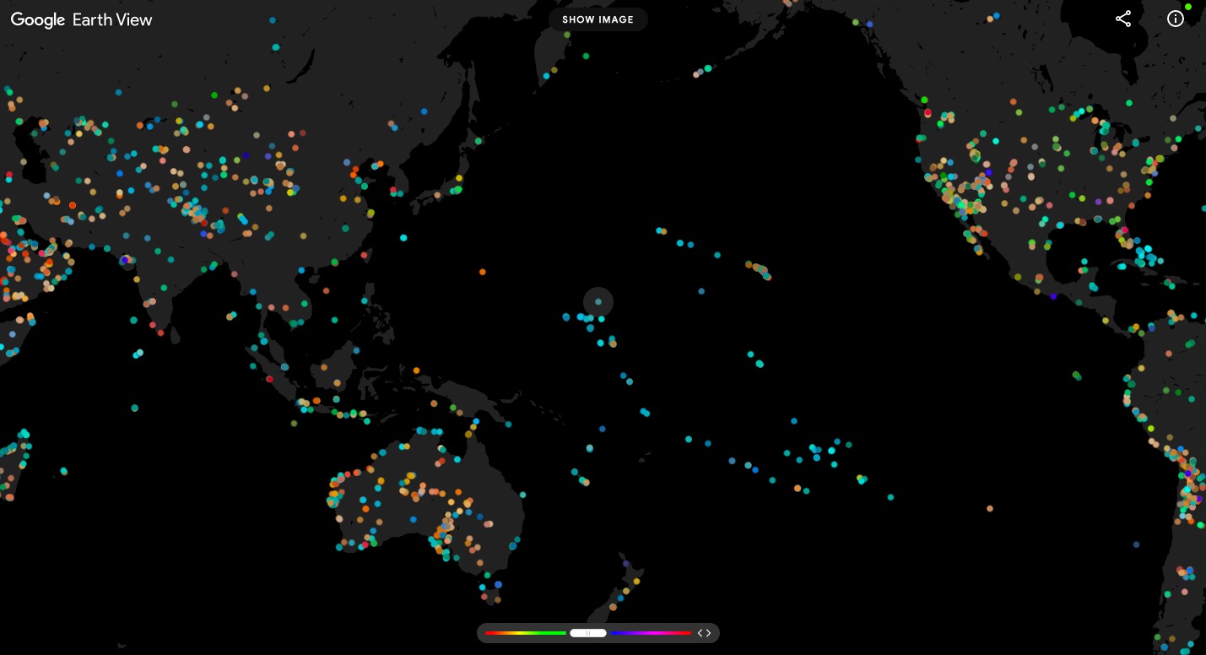This screenshot has width=1206, height=655.
Task: Select the highlighted haloed dot in the Pacific
Action: 598,301
